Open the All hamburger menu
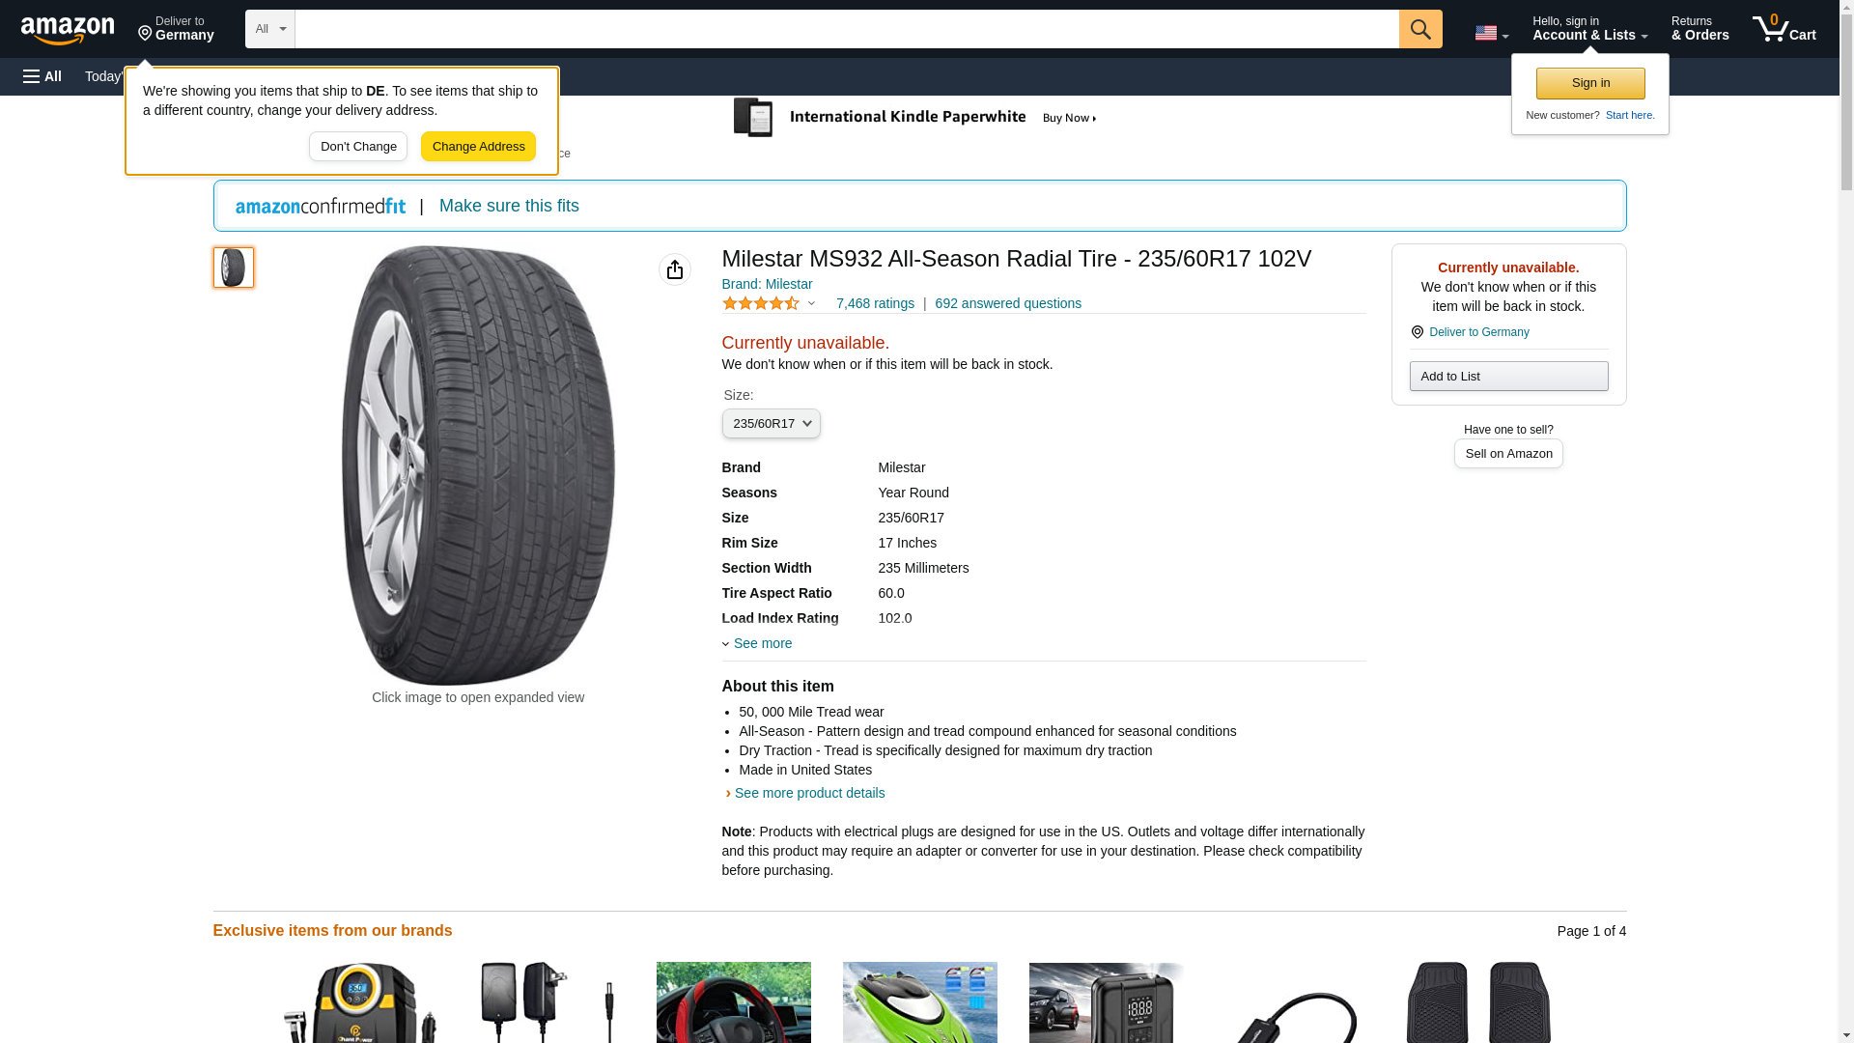The height and width of the screenshot is (1043, 1854). (x=42, y=76)
